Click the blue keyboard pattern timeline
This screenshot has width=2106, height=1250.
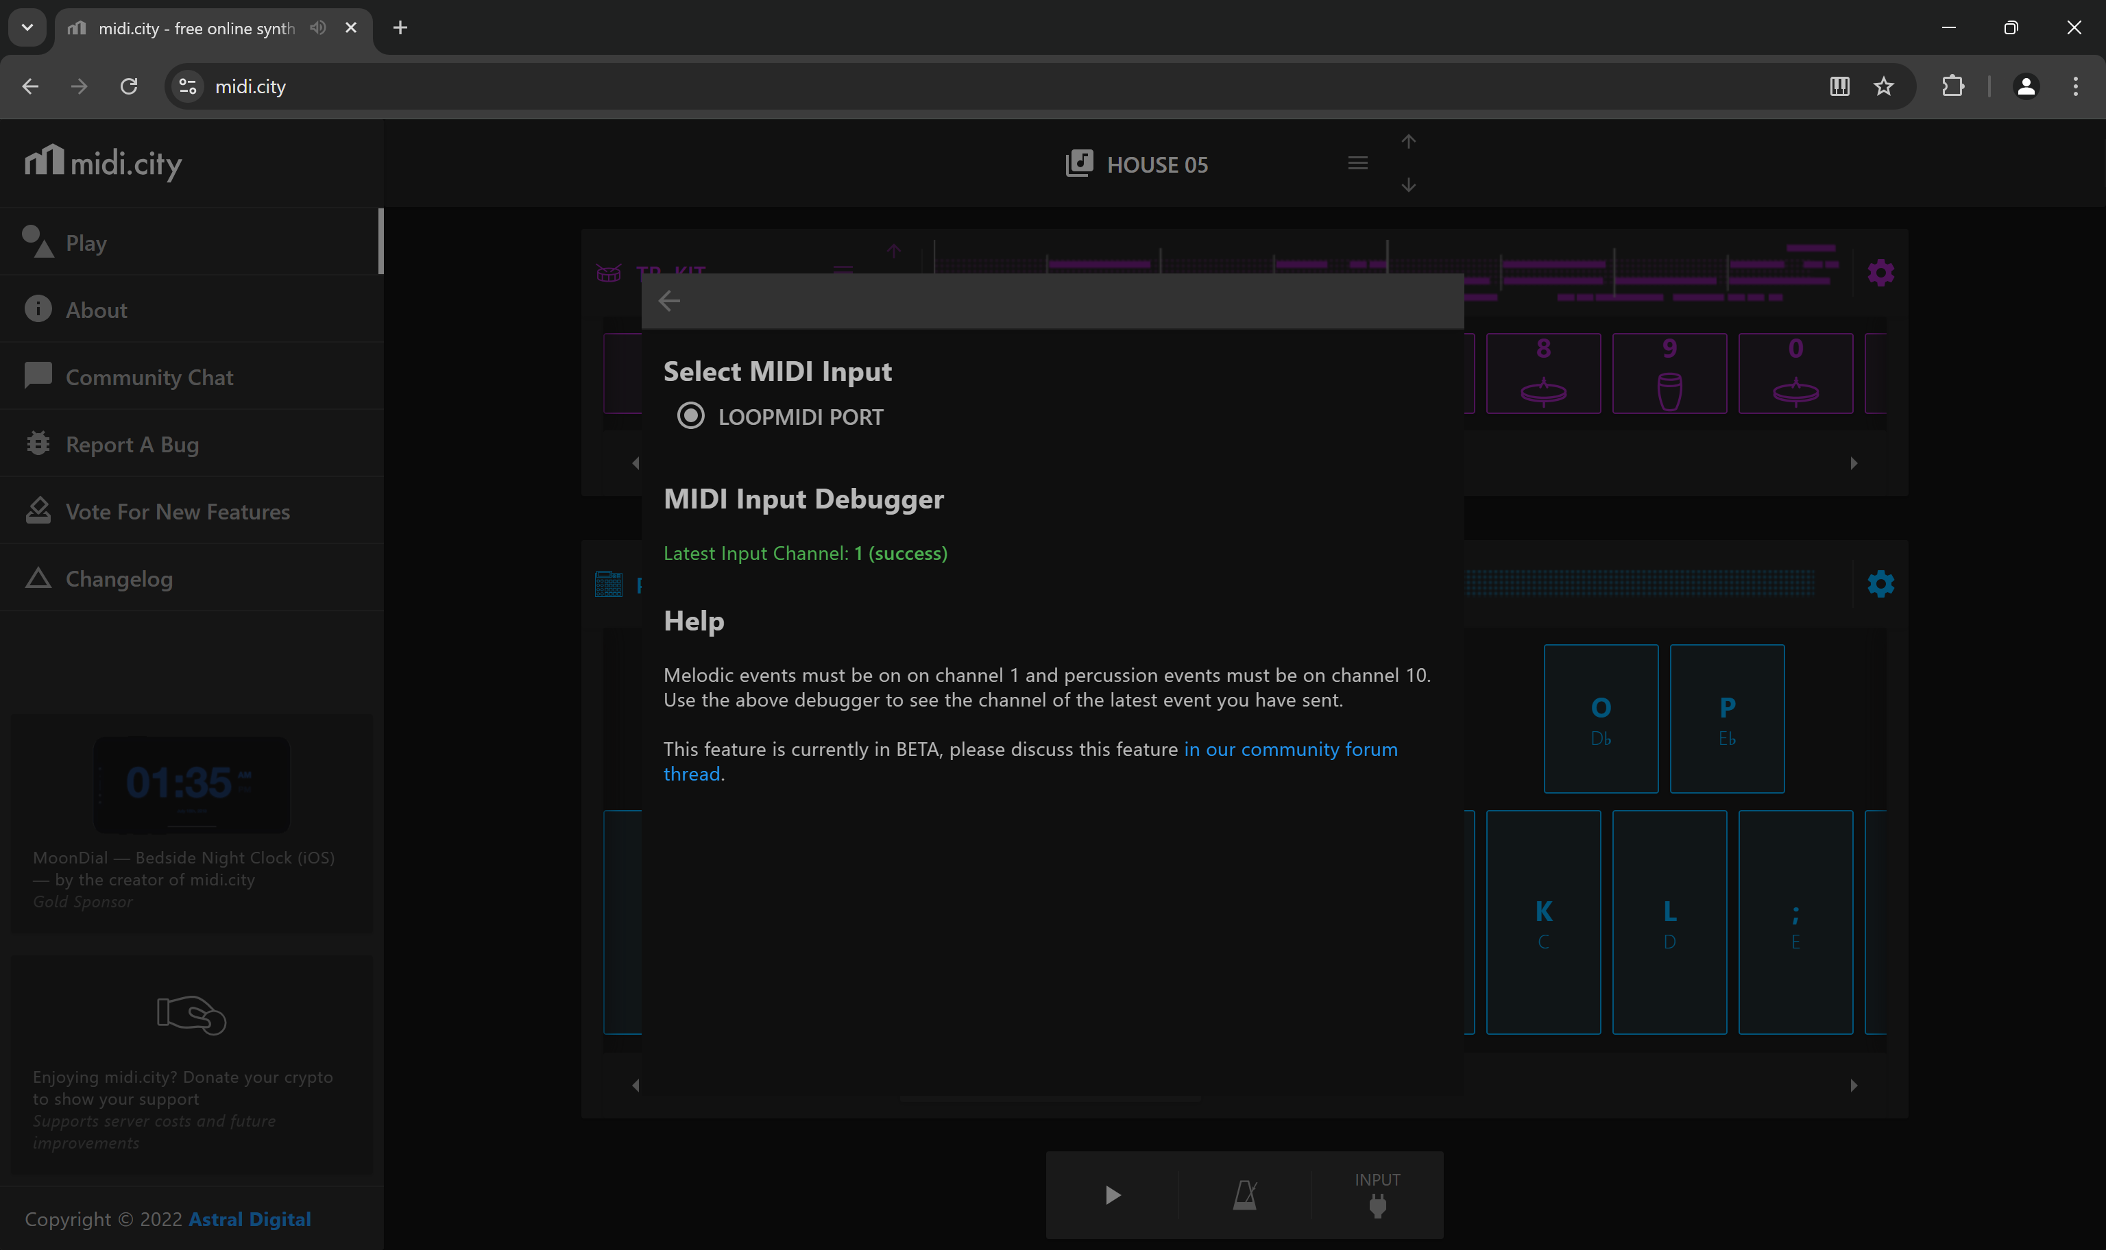pos(1639,583)
